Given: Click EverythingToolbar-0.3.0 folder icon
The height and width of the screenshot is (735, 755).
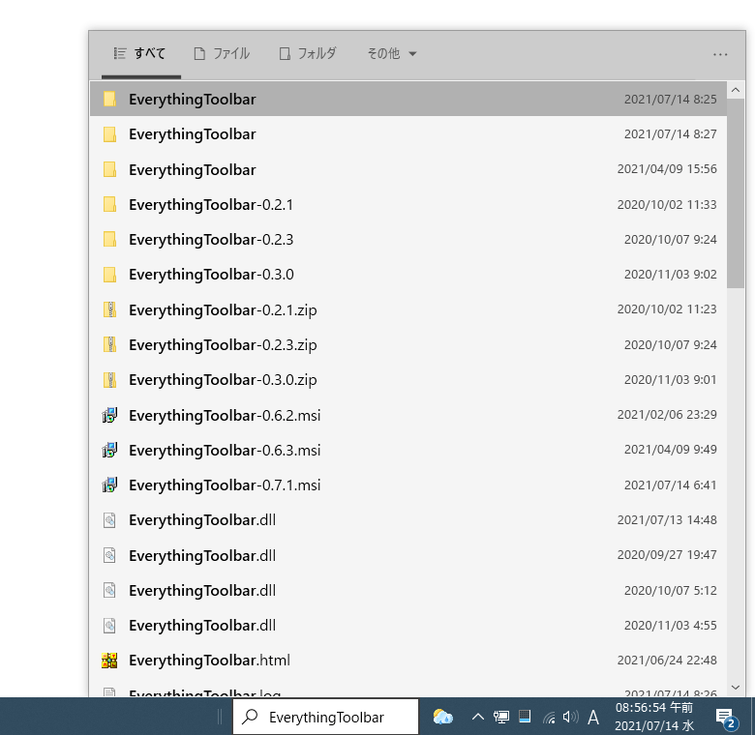Looking at the screenshot, I should tap(109, 275).
